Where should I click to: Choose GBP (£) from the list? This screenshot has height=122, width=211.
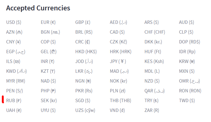click(83, 22)
